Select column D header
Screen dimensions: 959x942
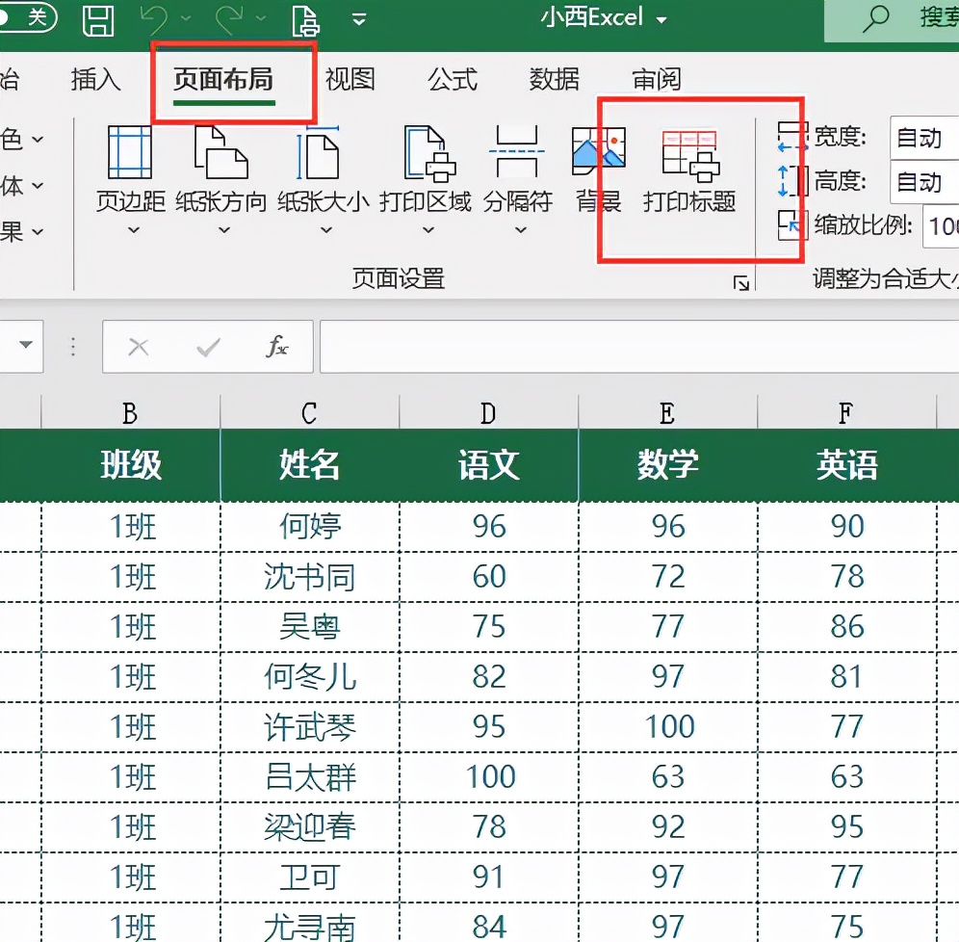489,412
